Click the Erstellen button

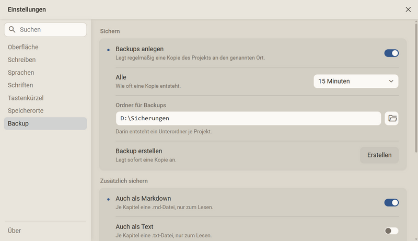point(379,155)
